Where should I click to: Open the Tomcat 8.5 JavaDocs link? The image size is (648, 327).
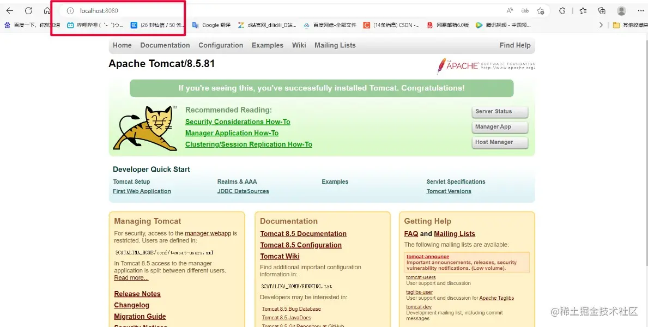click(286, 318)
